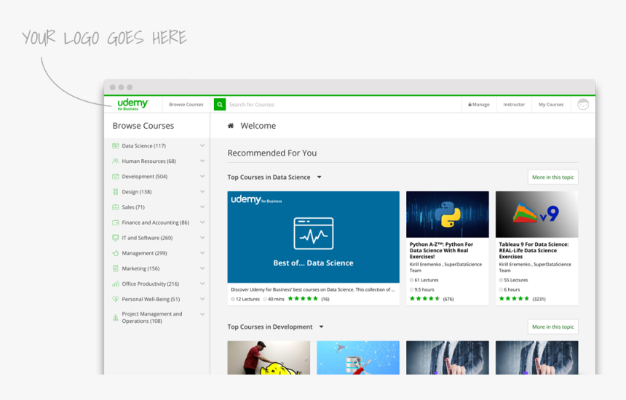Image resolution: width=626 pixels, height=400 pixels.
Task: Open the Office Productivity (216) category
Action: (151, 284)
